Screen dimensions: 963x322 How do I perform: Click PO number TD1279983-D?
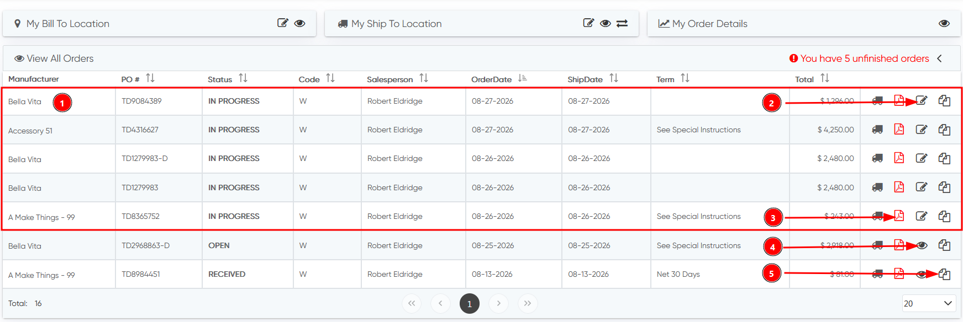pyautogui.click(x=145, y=158)
